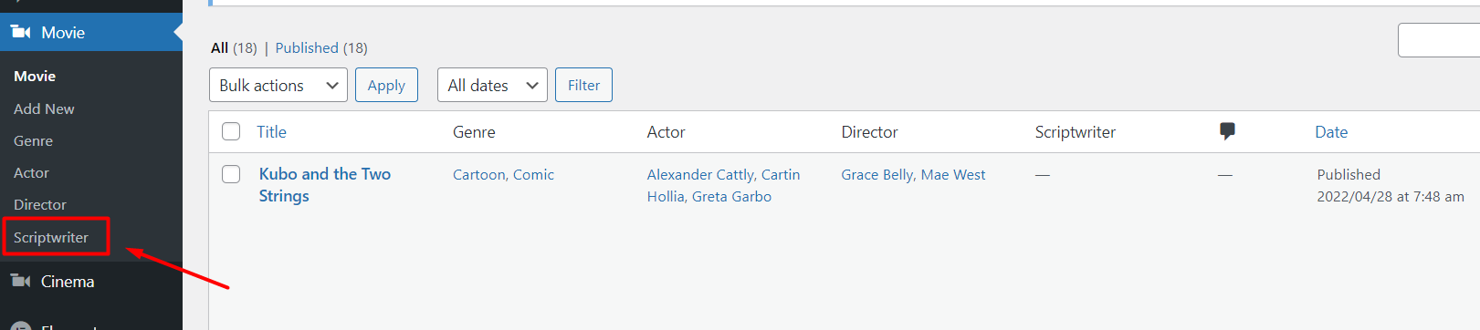This screenshot has height=330, width=1480.
Task: Select Actor in the sidebar submenu
Action: coord(31,172)
